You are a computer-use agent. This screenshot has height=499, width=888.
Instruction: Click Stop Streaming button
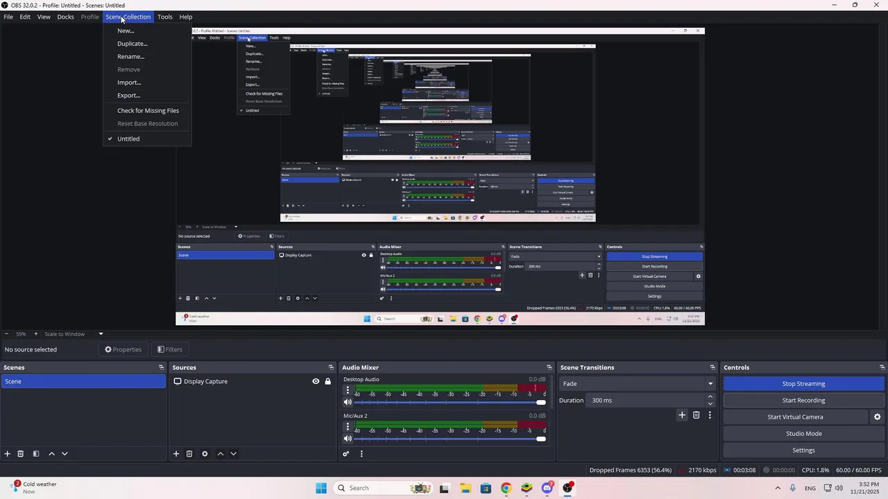(803, 384)
